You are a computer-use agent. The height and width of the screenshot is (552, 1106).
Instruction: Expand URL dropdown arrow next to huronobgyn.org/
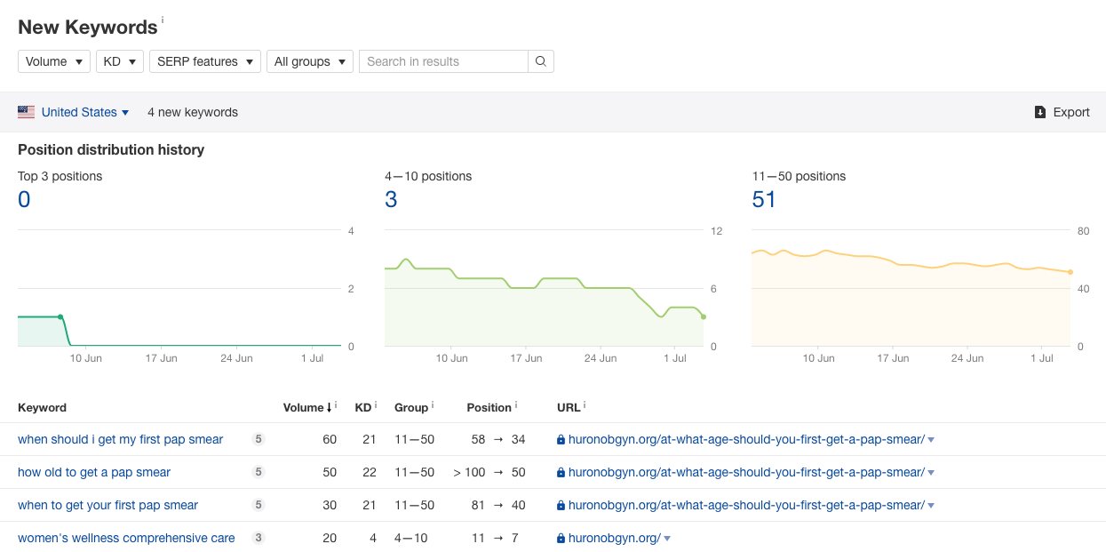(667, 539)
